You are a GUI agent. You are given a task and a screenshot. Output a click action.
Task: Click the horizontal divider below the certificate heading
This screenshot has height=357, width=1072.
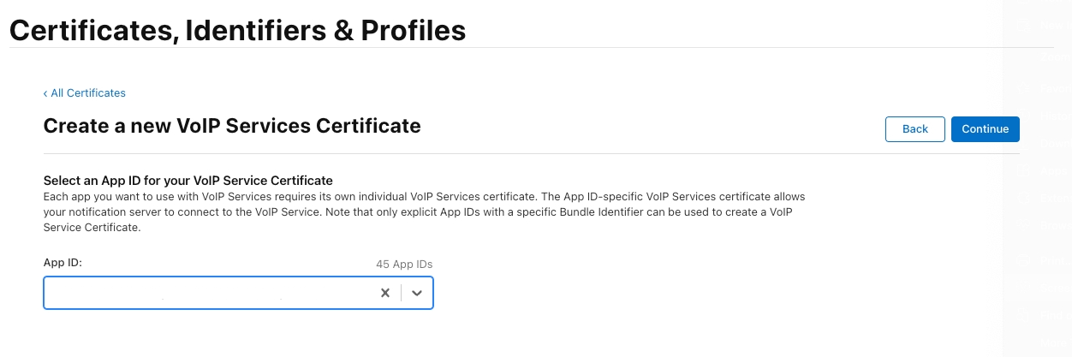point(531,154)
